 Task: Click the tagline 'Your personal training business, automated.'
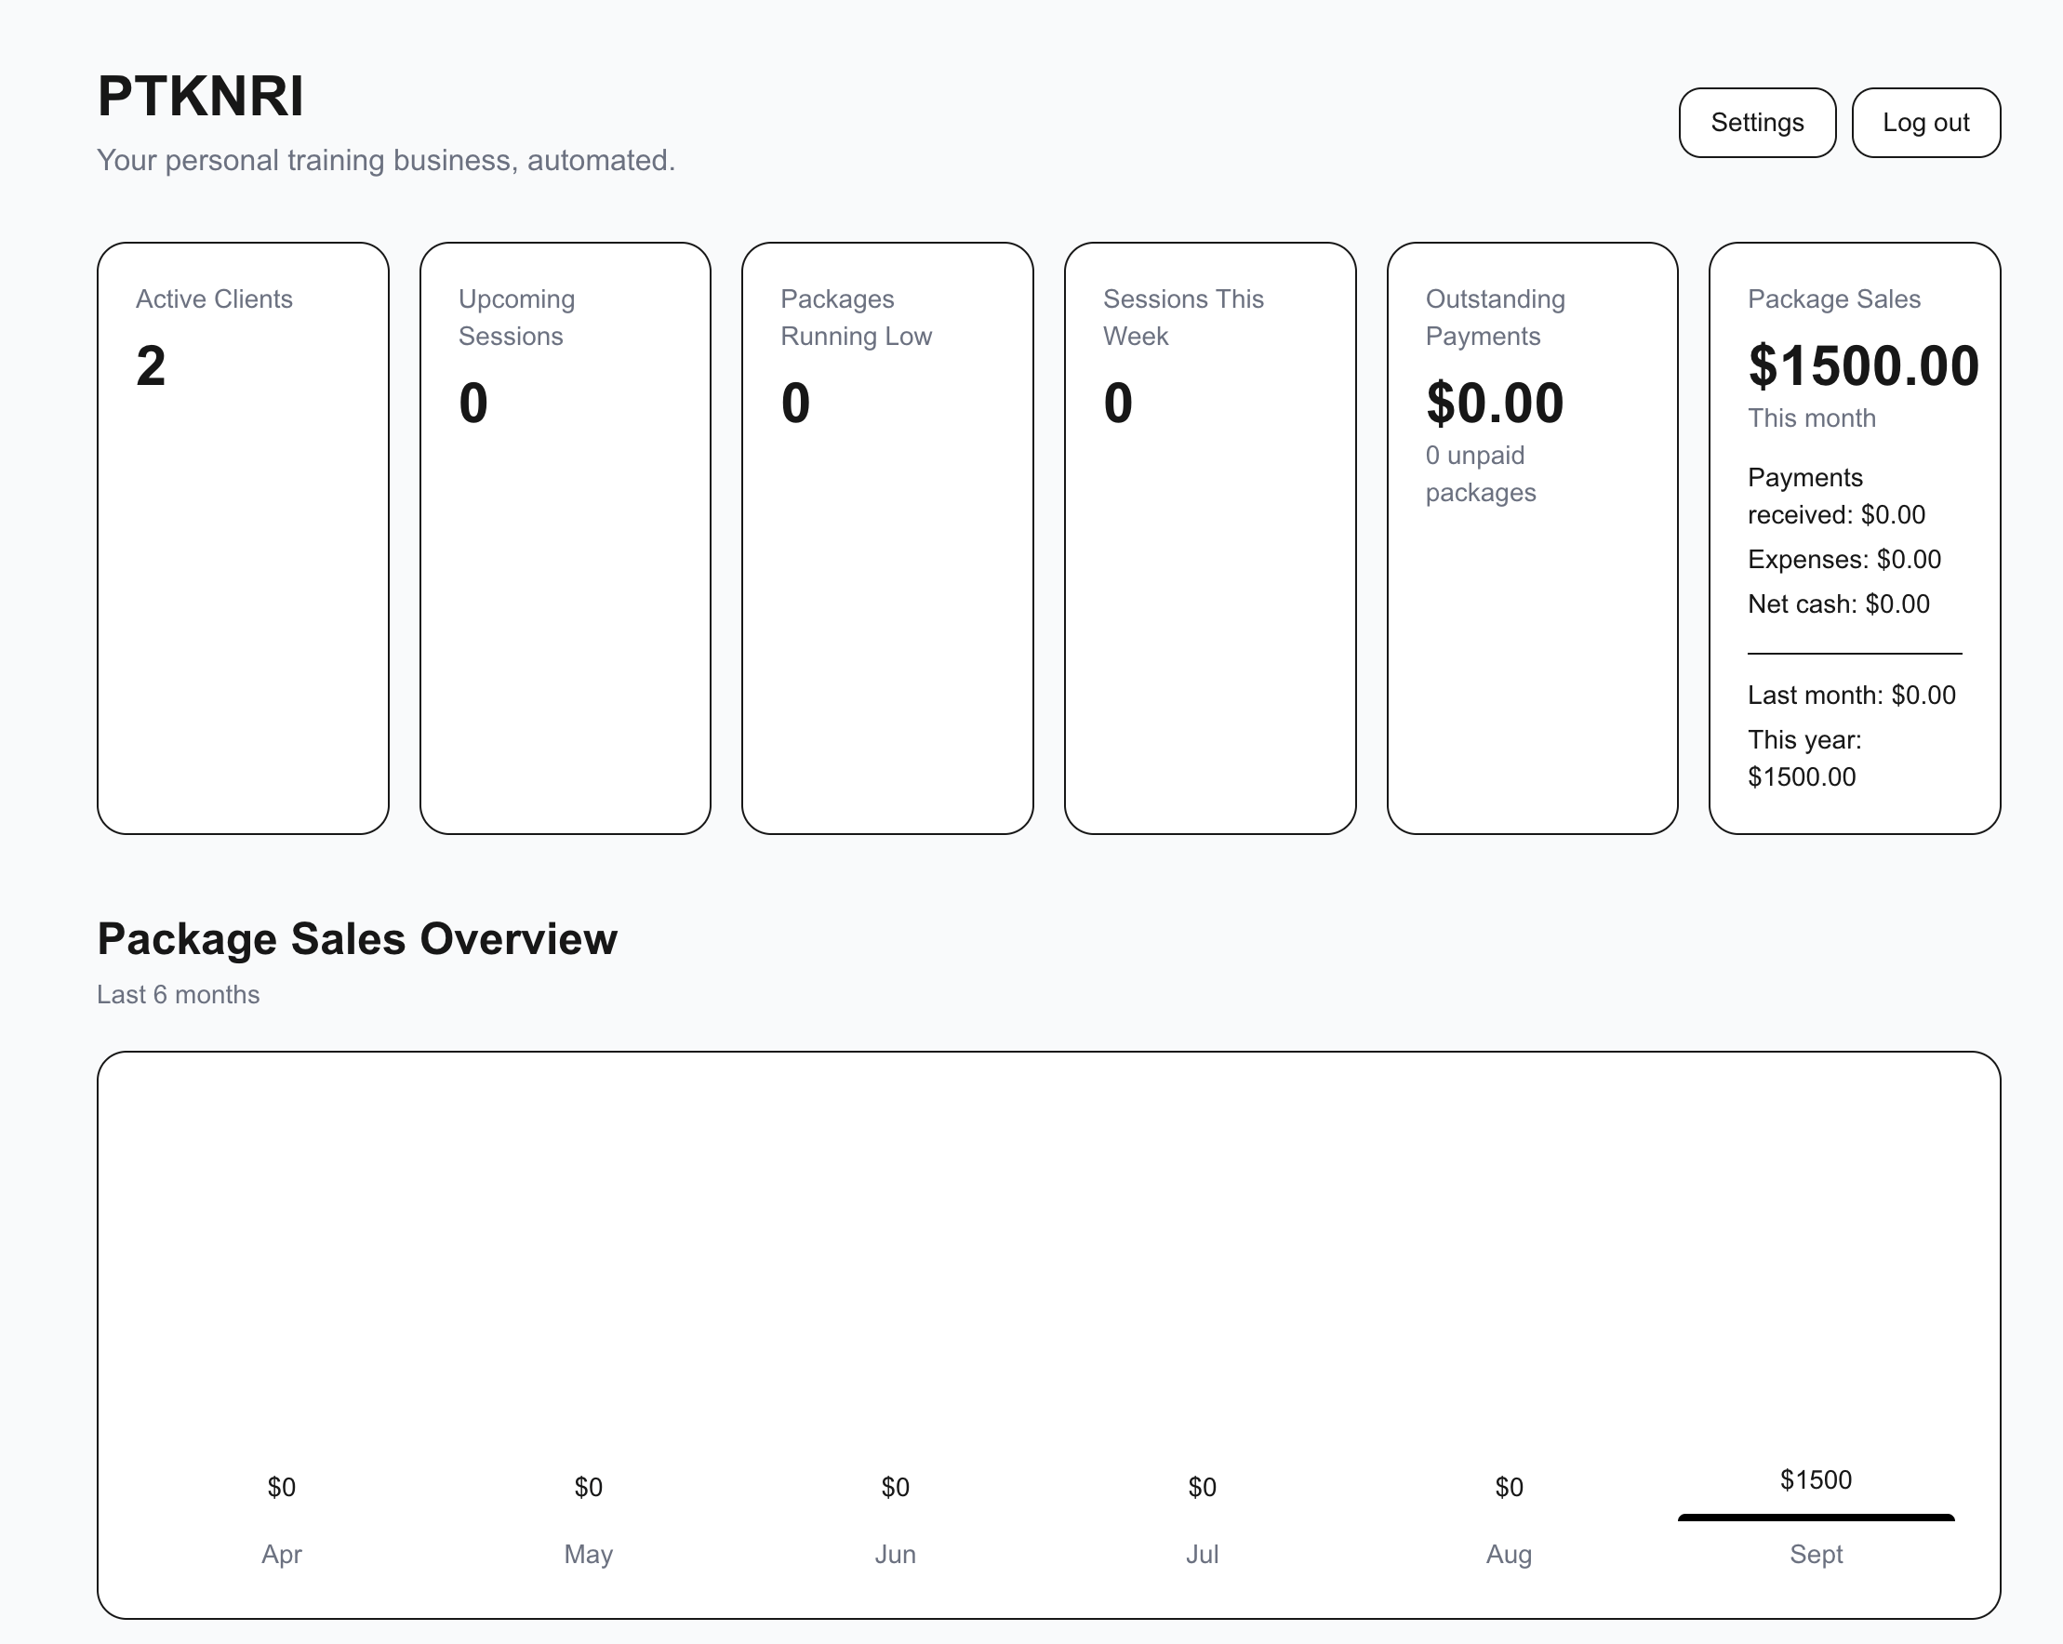[x=386, y=160]
